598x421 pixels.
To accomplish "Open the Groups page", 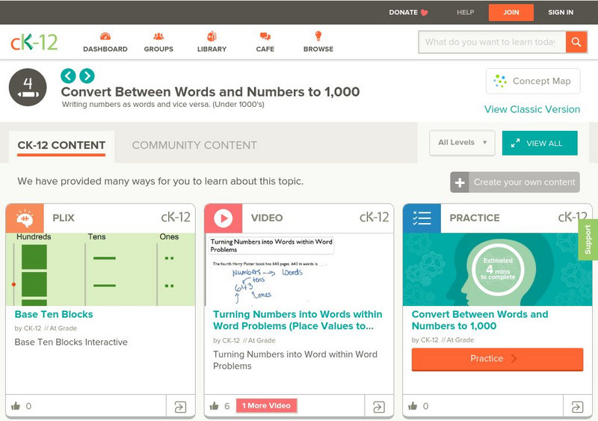I will coord(158,42).
